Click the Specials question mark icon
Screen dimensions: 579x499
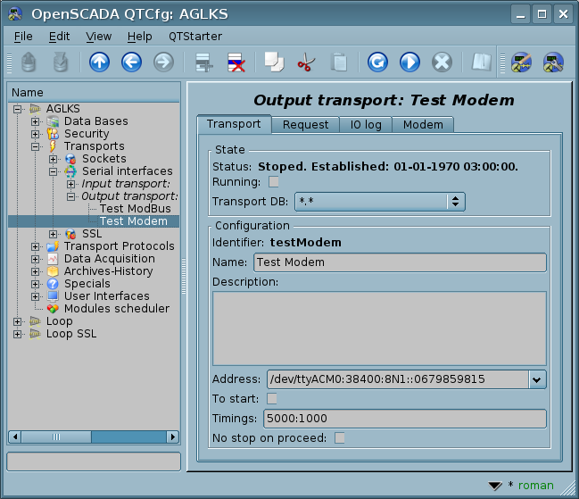coord(53,284)
